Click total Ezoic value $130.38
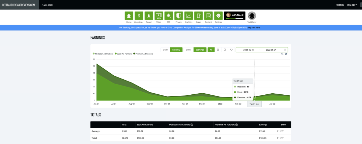 (x=141, y=138)
